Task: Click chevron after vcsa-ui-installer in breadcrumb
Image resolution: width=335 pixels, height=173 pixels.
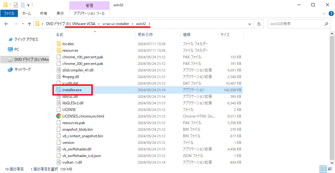Action: coord(132,24)
